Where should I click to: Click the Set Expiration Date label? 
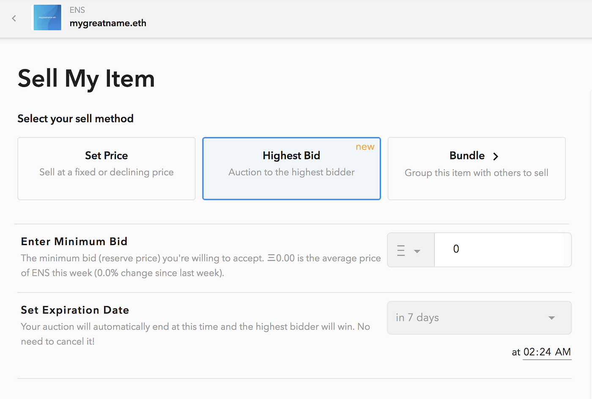(x=75, y=310)
